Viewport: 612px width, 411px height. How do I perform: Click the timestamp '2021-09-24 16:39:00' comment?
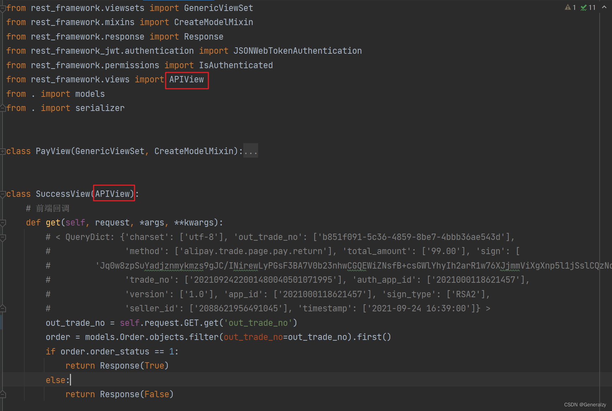tap(419, 308)
